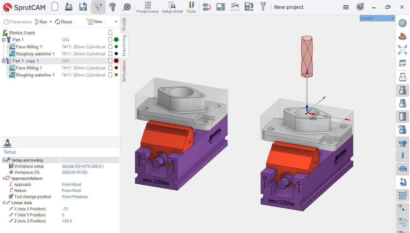The image size is (410, 233).
Task: Save project with floppy icon
Action: coord(83,7)
